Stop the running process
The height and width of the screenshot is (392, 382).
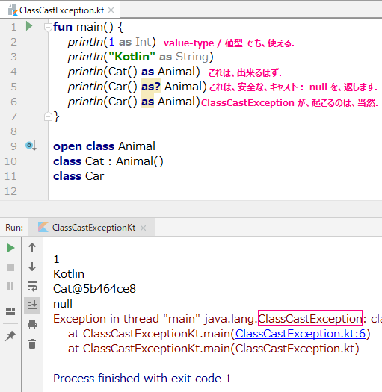(x=10, y=267)
